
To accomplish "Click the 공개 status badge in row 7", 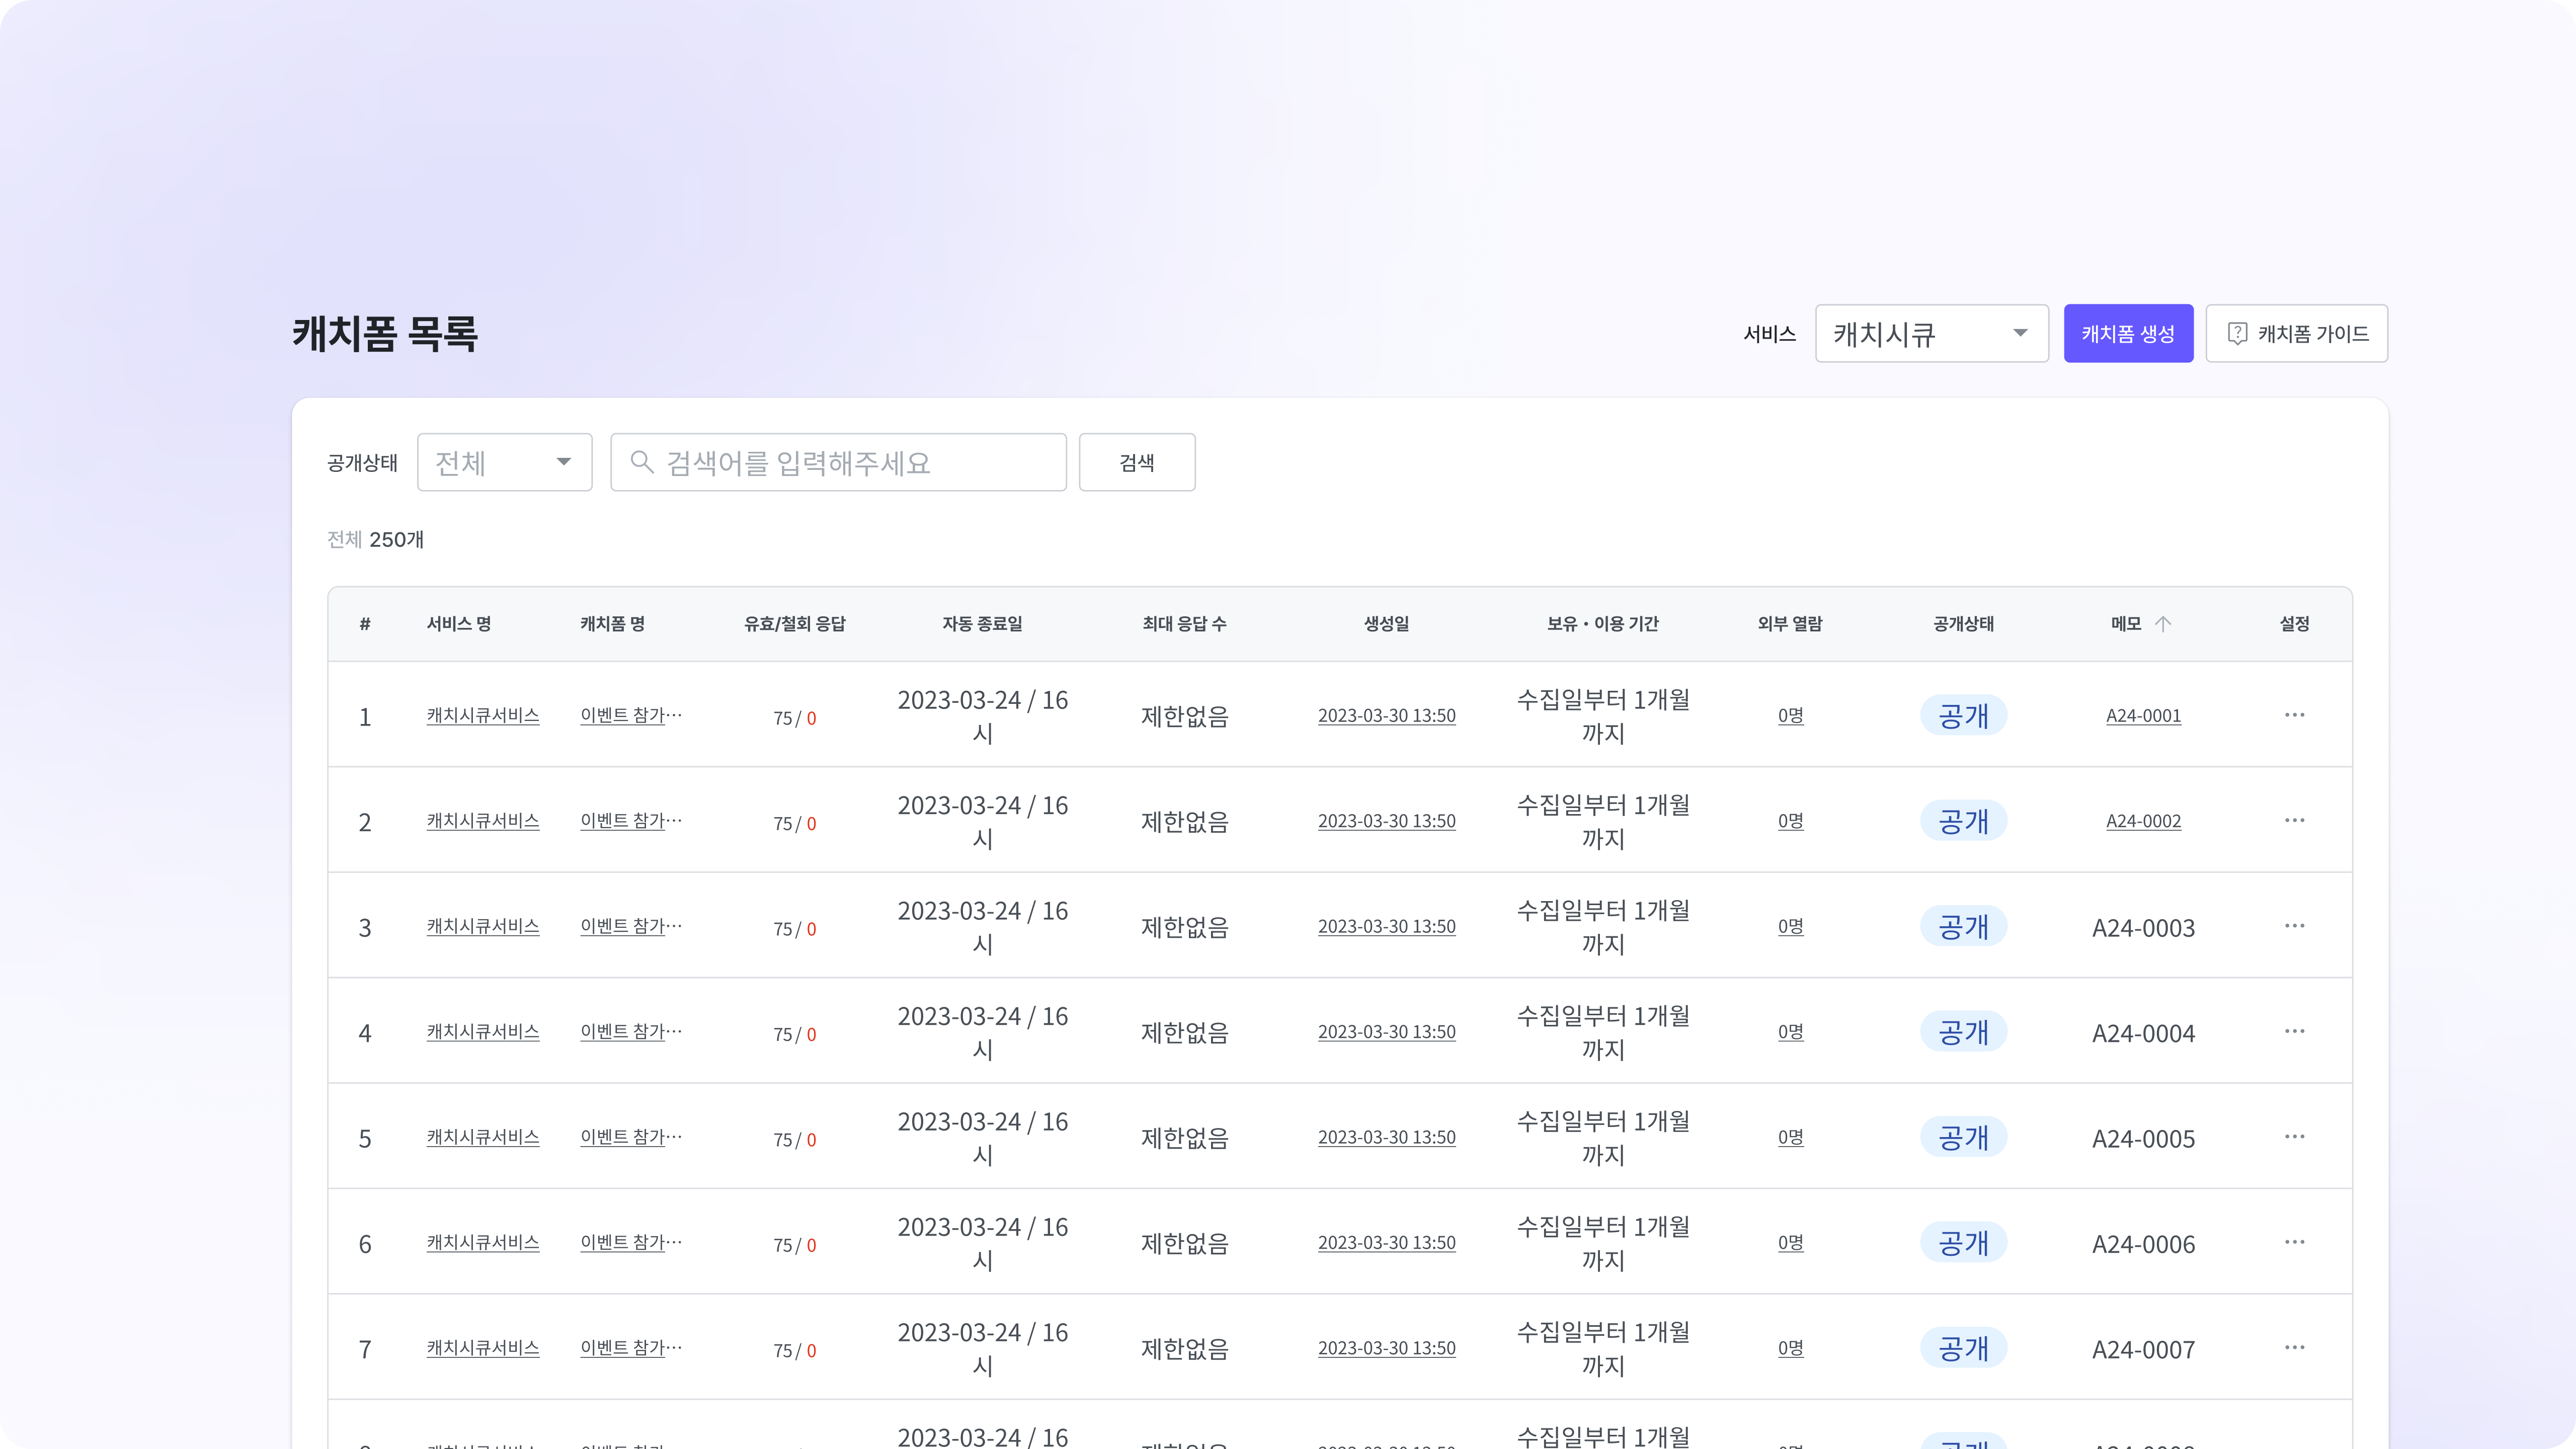I will coord(1963,1347).
